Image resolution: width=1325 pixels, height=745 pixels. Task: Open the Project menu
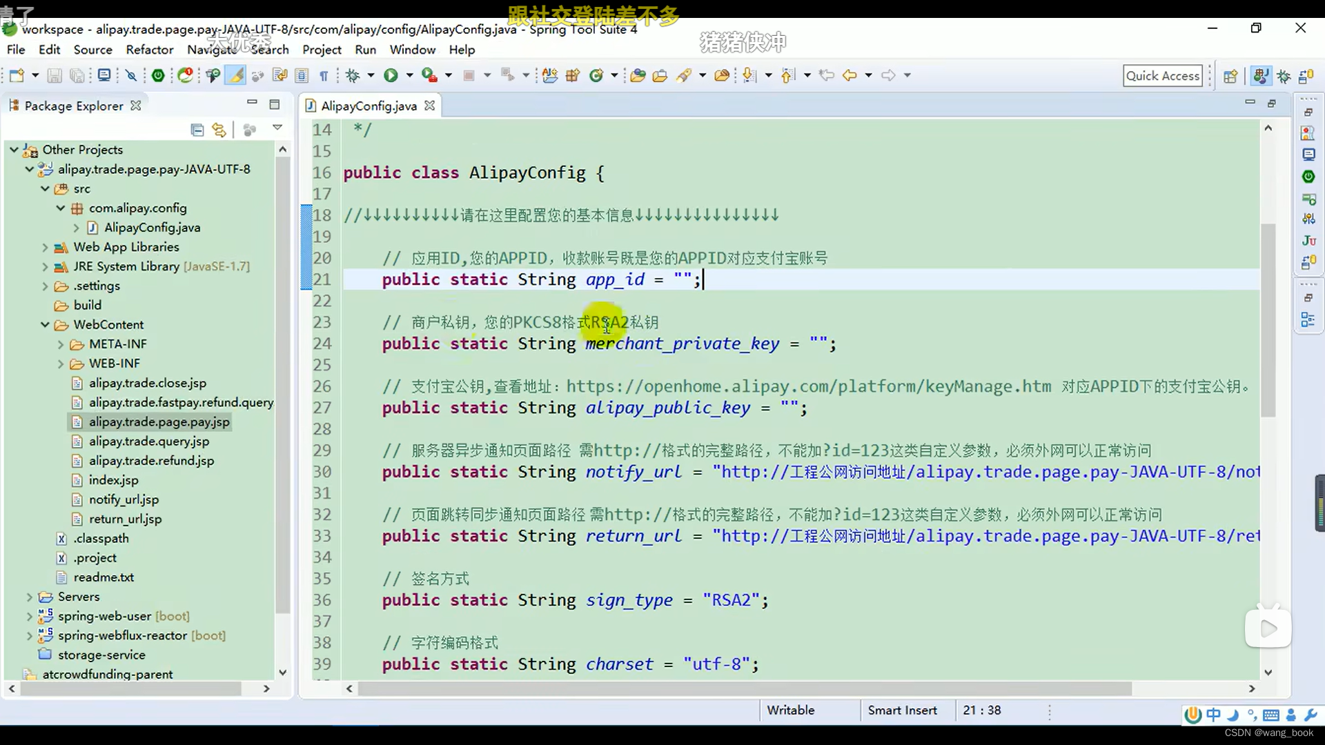[322, 50]
